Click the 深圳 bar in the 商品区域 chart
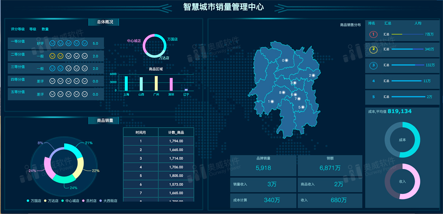Image resolution: width=443 pixels, height=214 pixels. tap(171, 84)
